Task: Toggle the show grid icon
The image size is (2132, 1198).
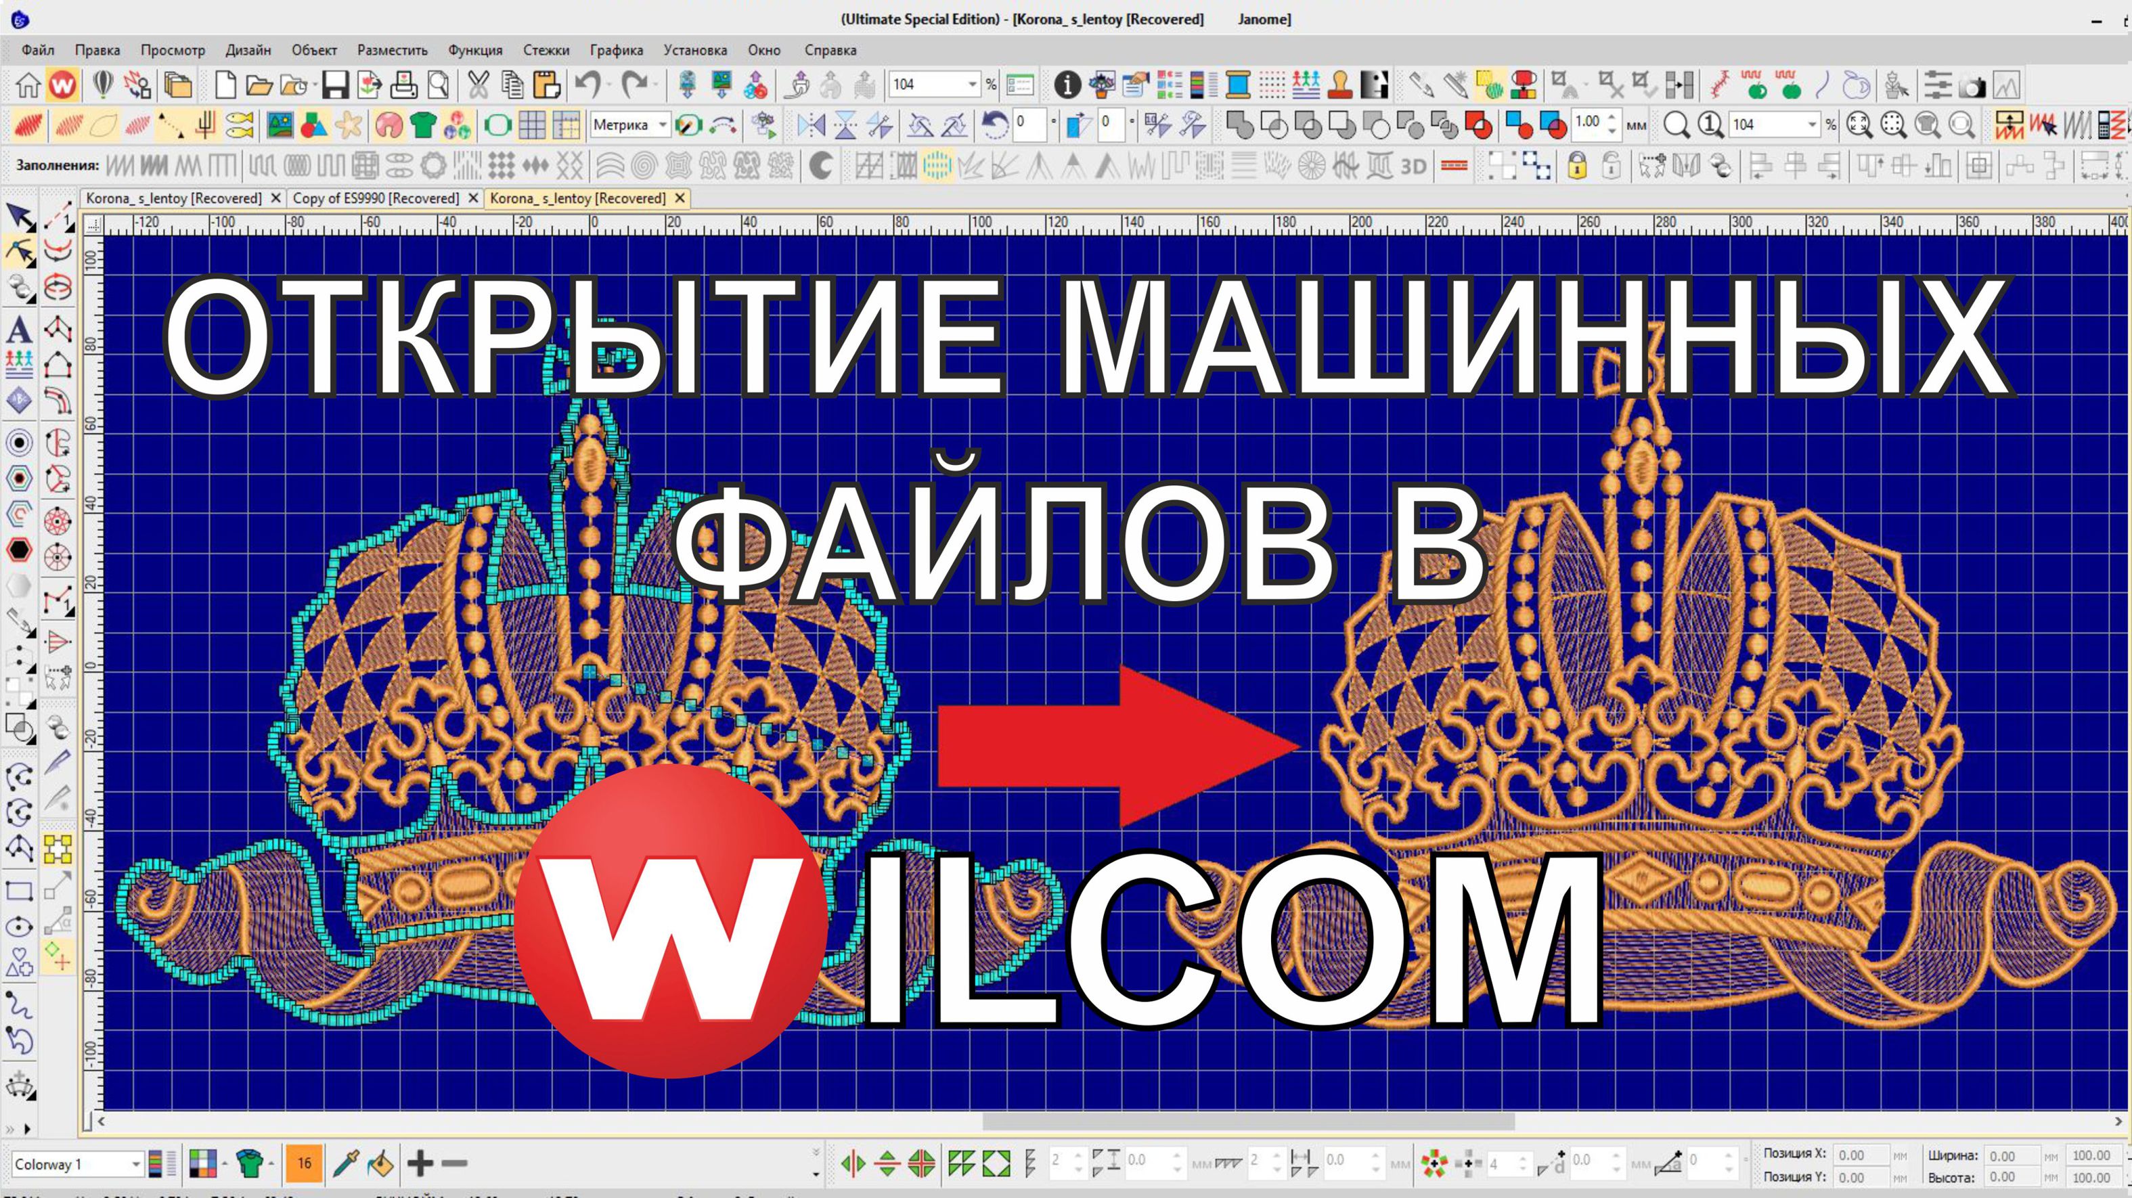Action: tap(531, 125)
